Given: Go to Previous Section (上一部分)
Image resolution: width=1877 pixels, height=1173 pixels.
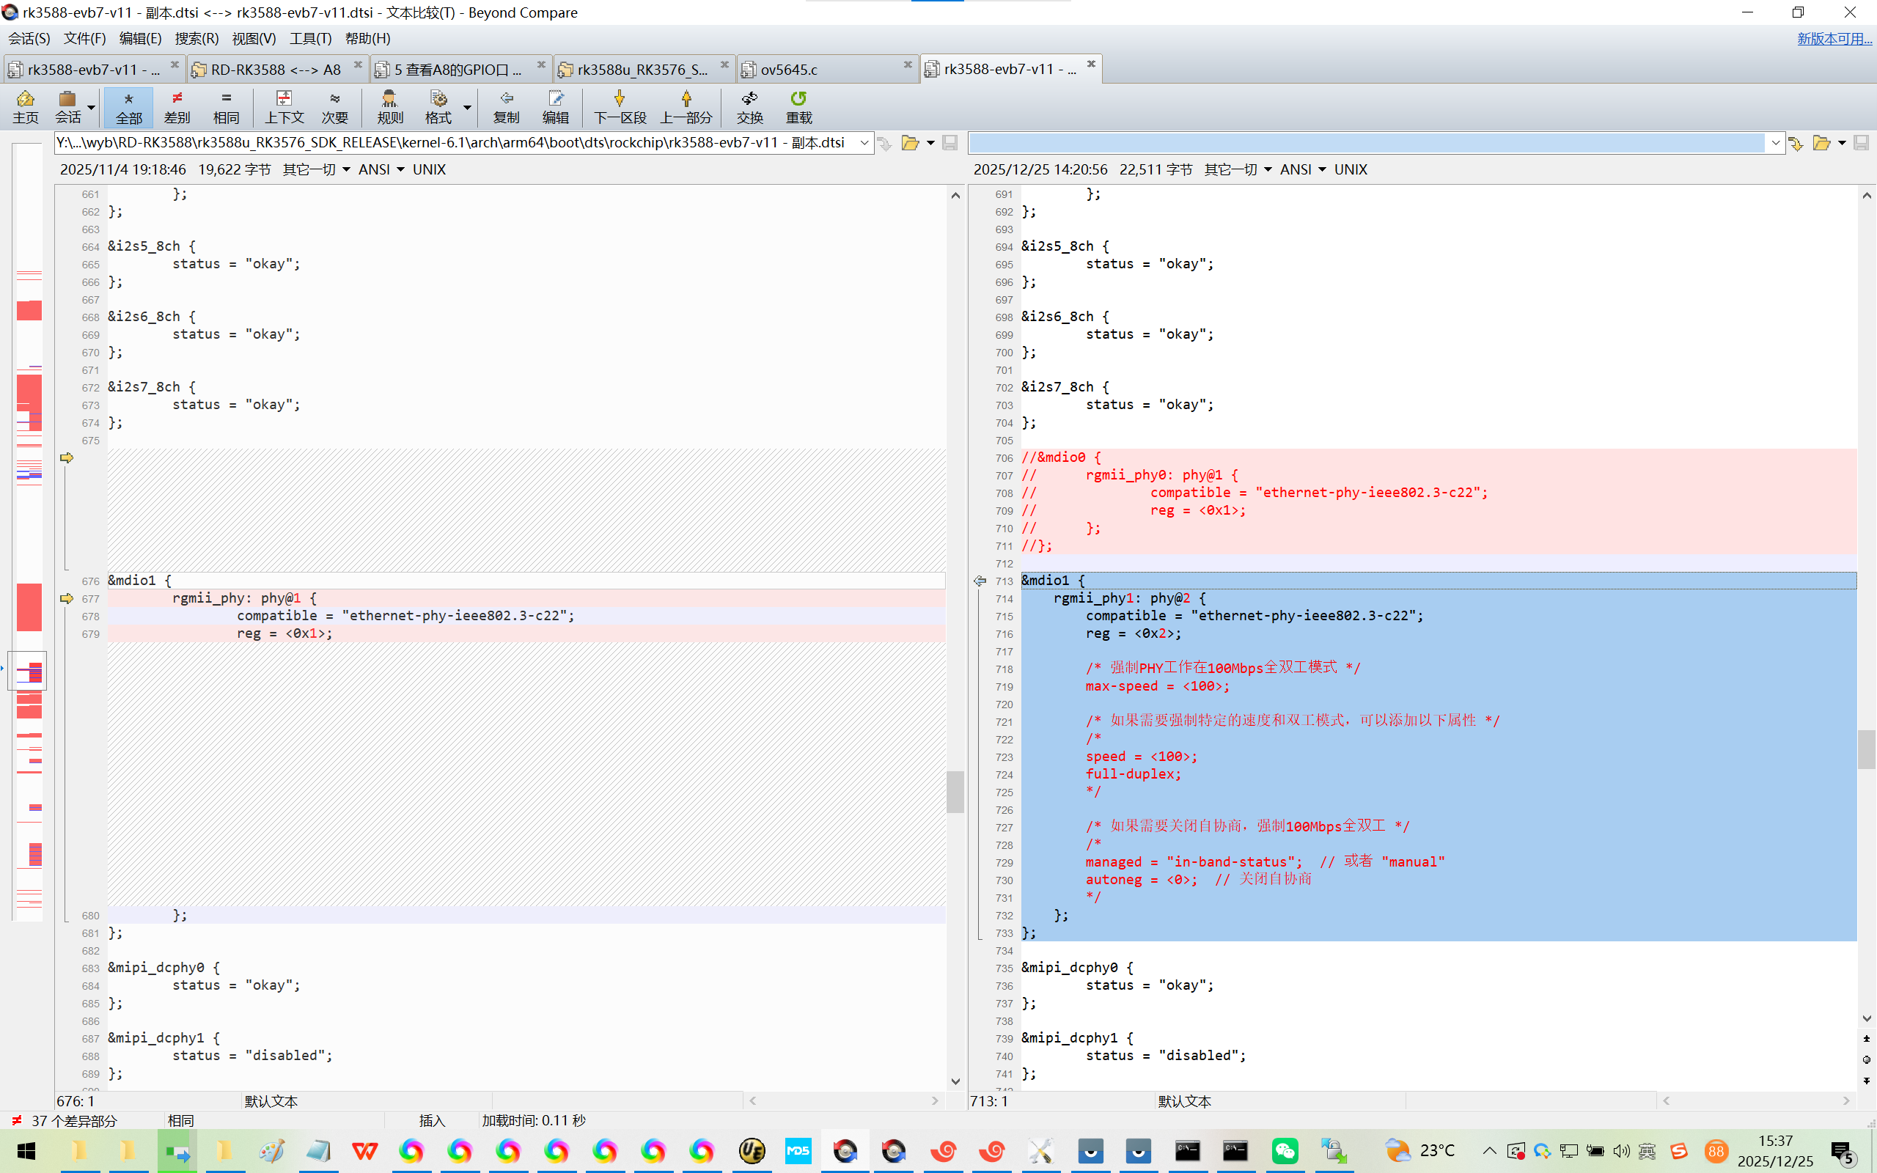Looking at the screenshot, I should click(686, 106).
